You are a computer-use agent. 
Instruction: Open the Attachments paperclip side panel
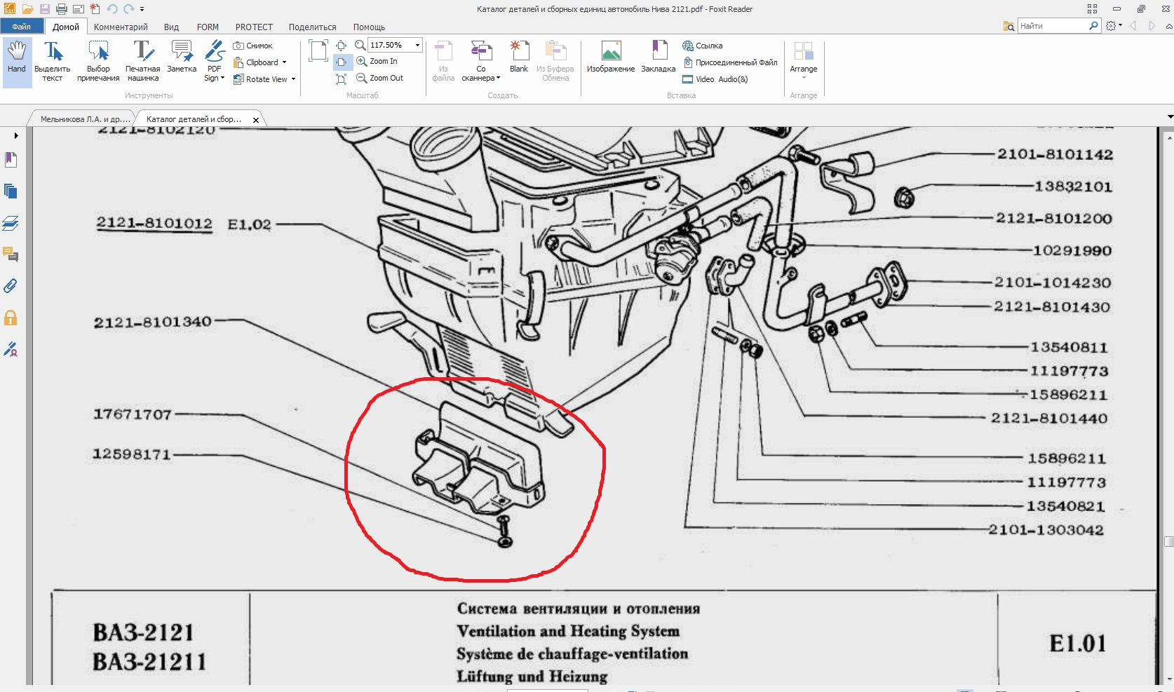coord(11,286)
